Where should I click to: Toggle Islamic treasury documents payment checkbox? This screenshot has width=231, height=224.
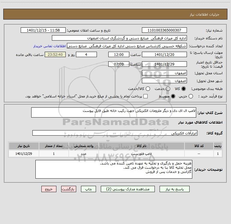click(x=145, y=96)
